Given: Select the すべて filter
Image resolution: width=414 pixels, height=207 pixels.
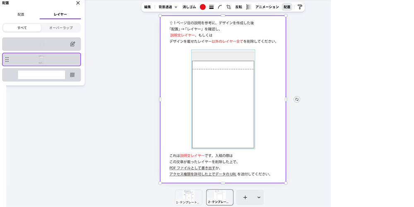Looking at the screenshot, I should 22,28.
